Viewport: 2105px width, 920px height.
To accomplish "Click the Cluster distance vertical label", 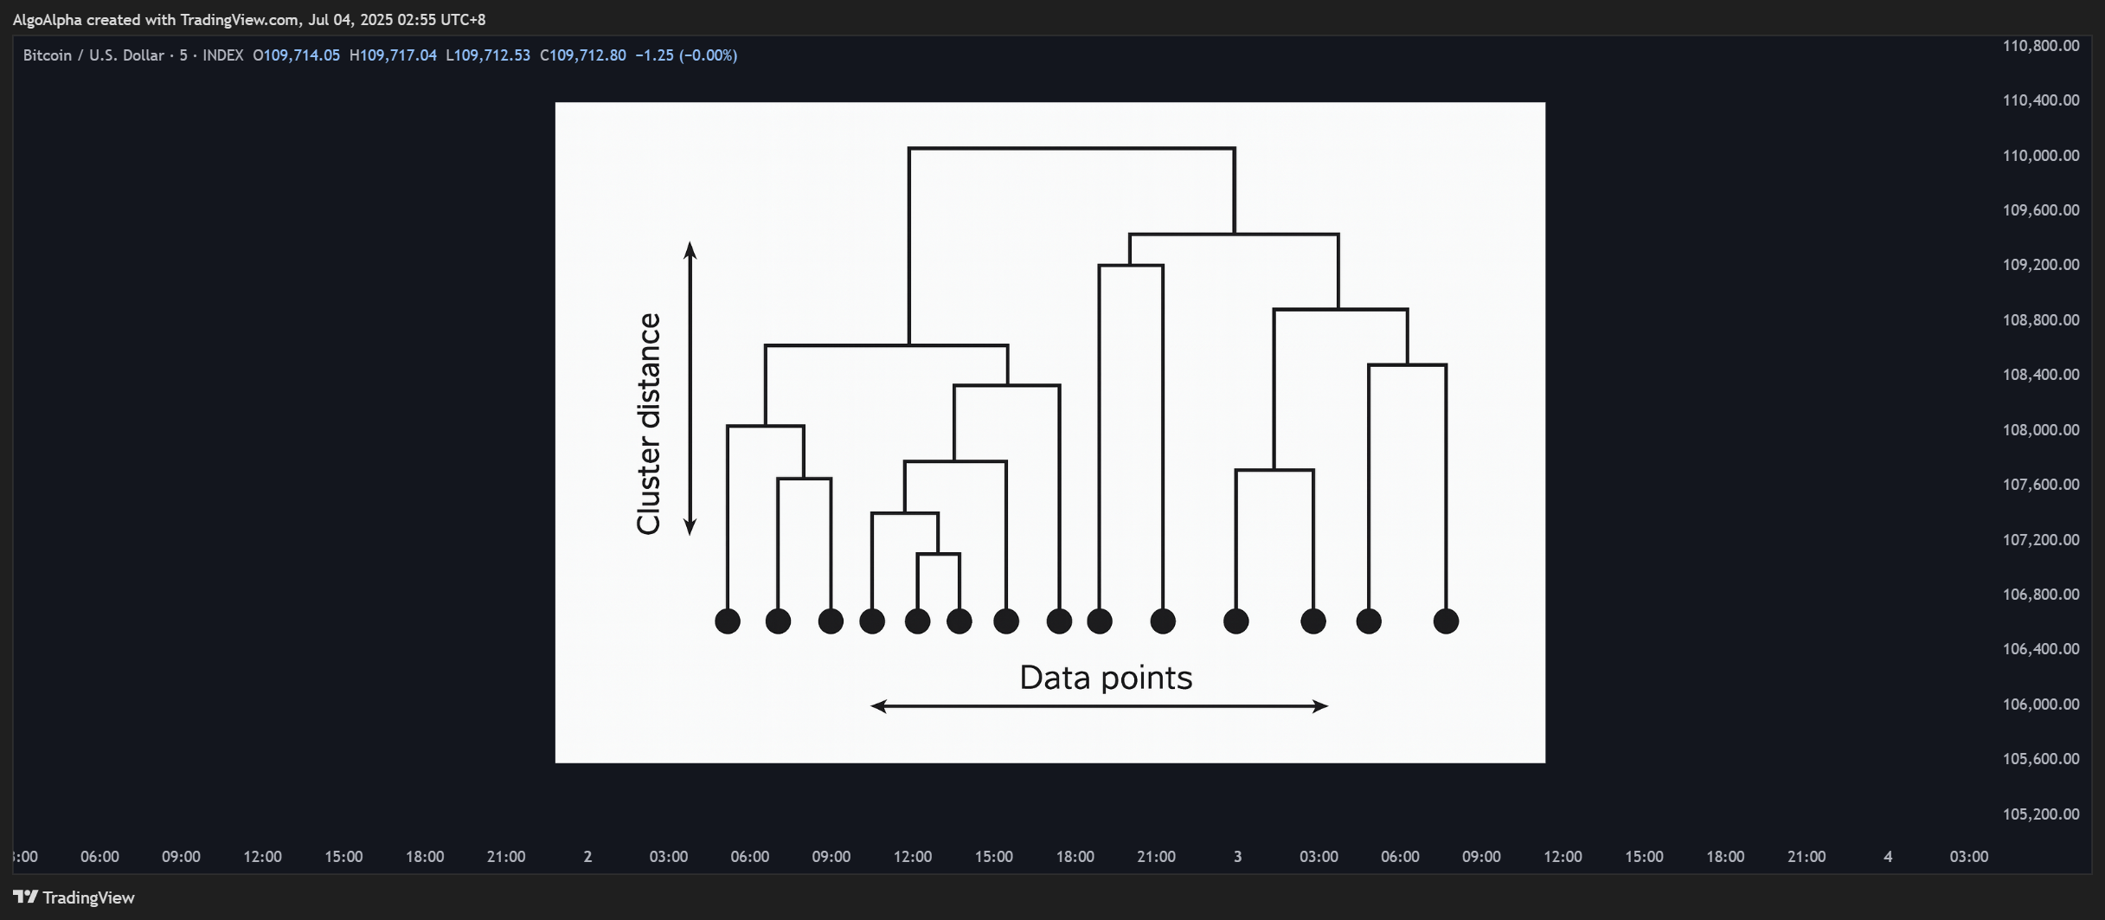I will (648, 424).
